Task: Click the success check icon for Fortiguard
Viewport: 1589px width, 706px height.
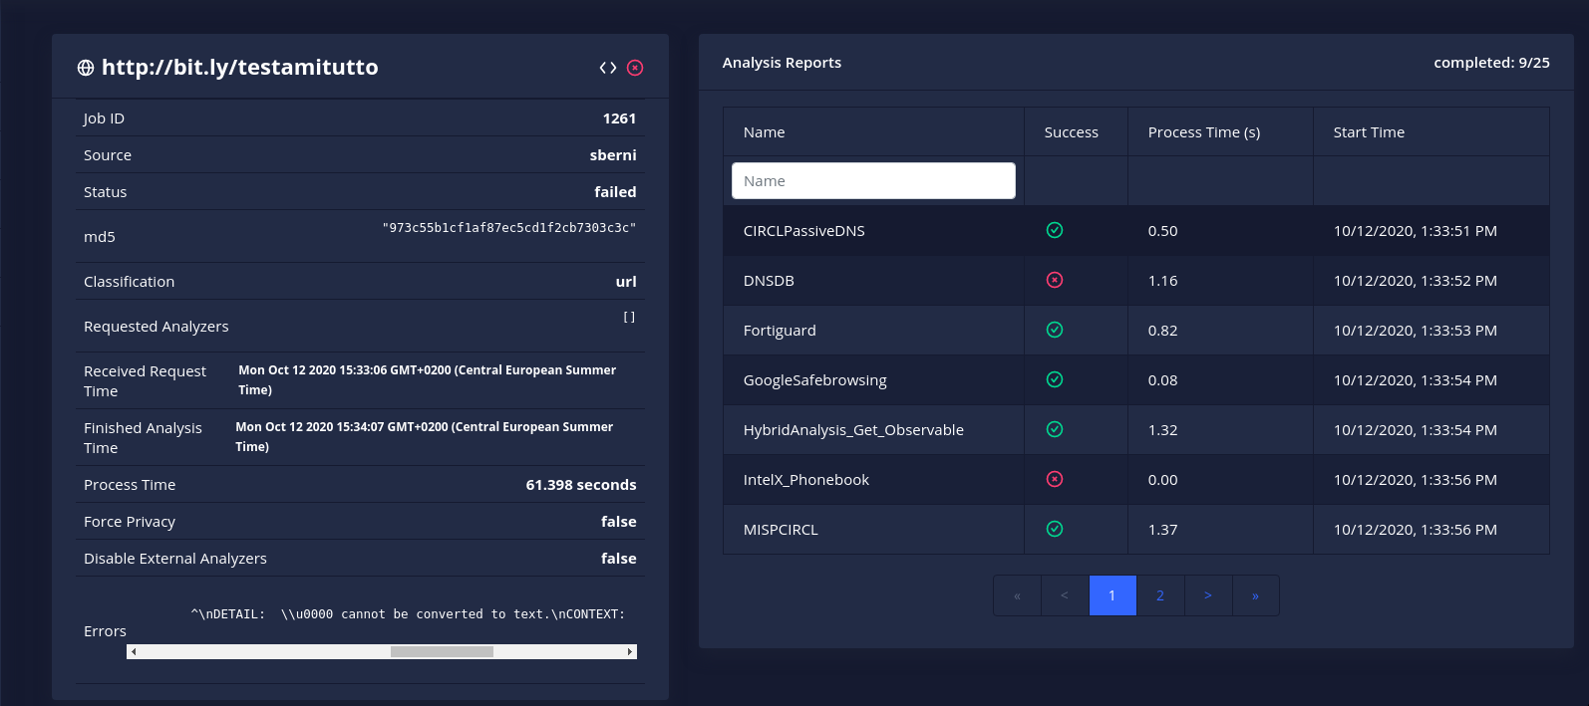Action: pyautogui.click(x=1055, y=330)
